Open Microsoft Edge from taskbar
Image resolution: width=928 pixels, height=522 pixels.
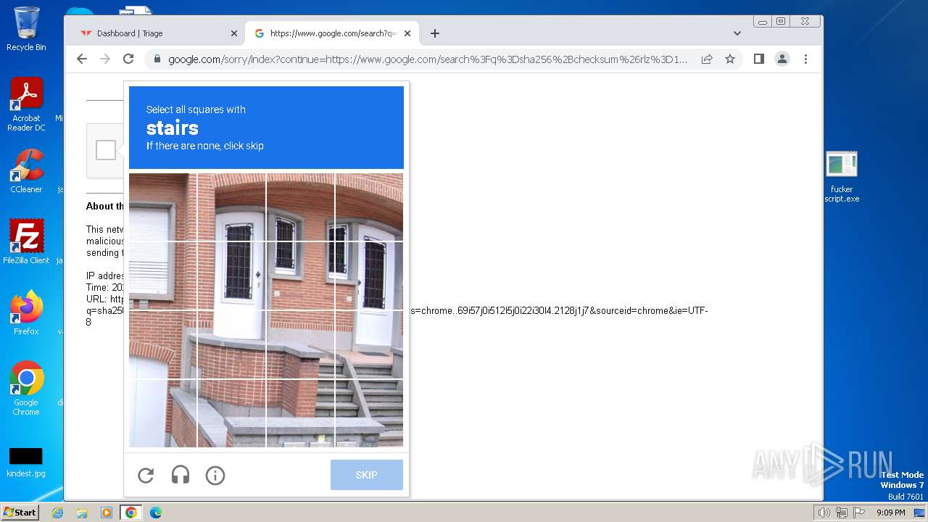click(156, 513)
